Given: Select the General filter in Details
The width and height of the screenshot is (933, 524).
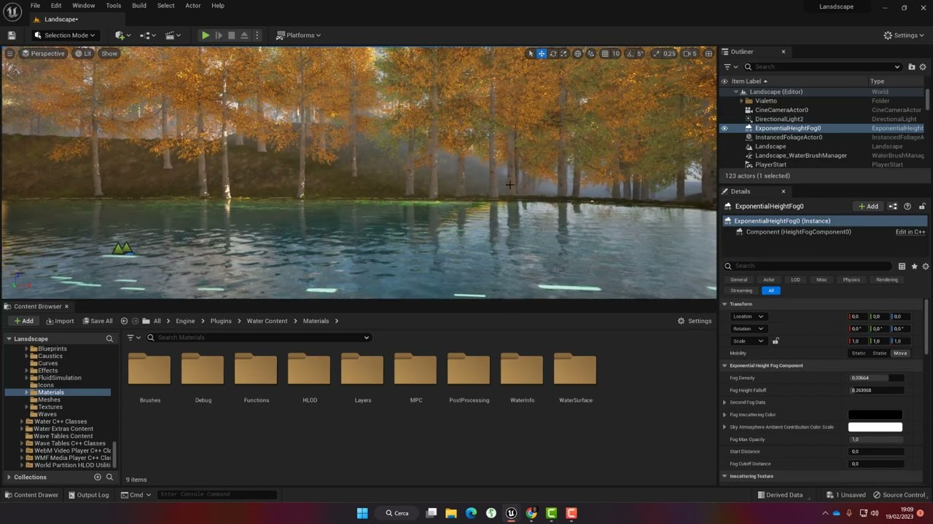Looking at the screenshot, I should [x=738, y=279].
